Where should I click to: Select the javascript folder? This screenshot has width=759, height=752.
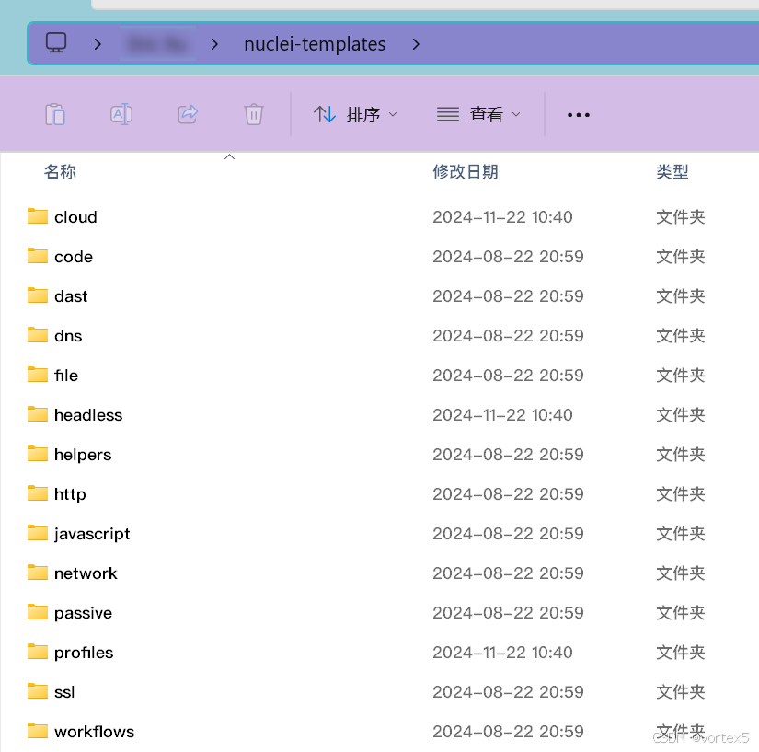[x=92, y=534]
